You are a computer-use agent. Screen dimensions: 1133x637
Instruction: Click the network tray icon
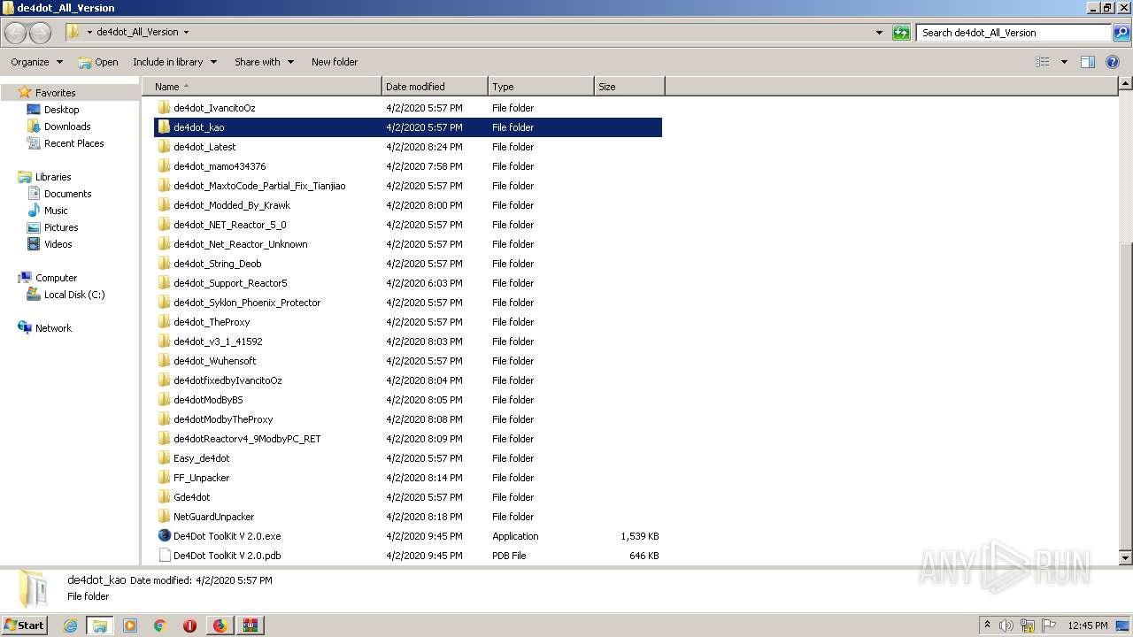[1028, 625]
